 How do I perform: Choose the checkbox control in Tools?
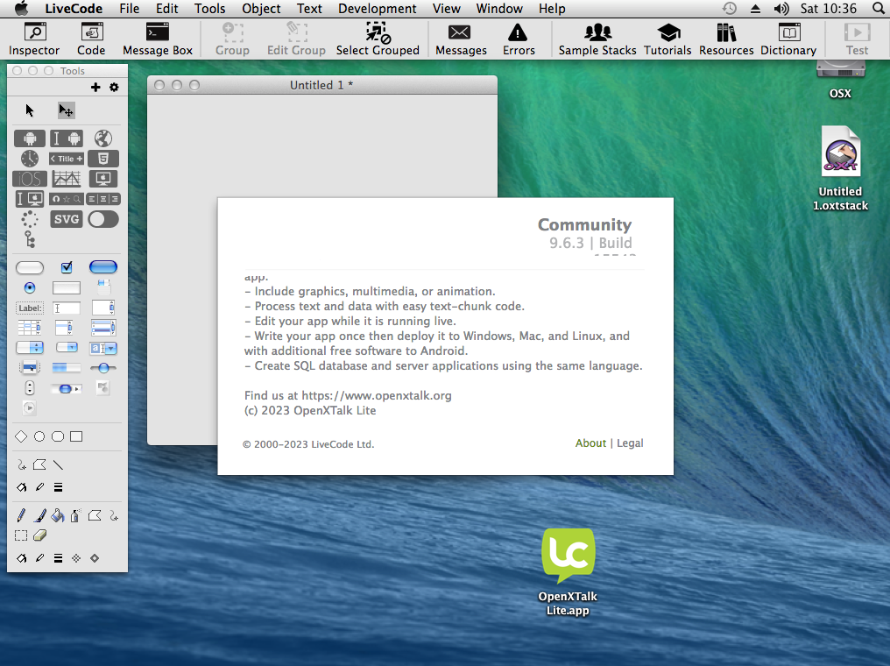[x=67, y=267]
